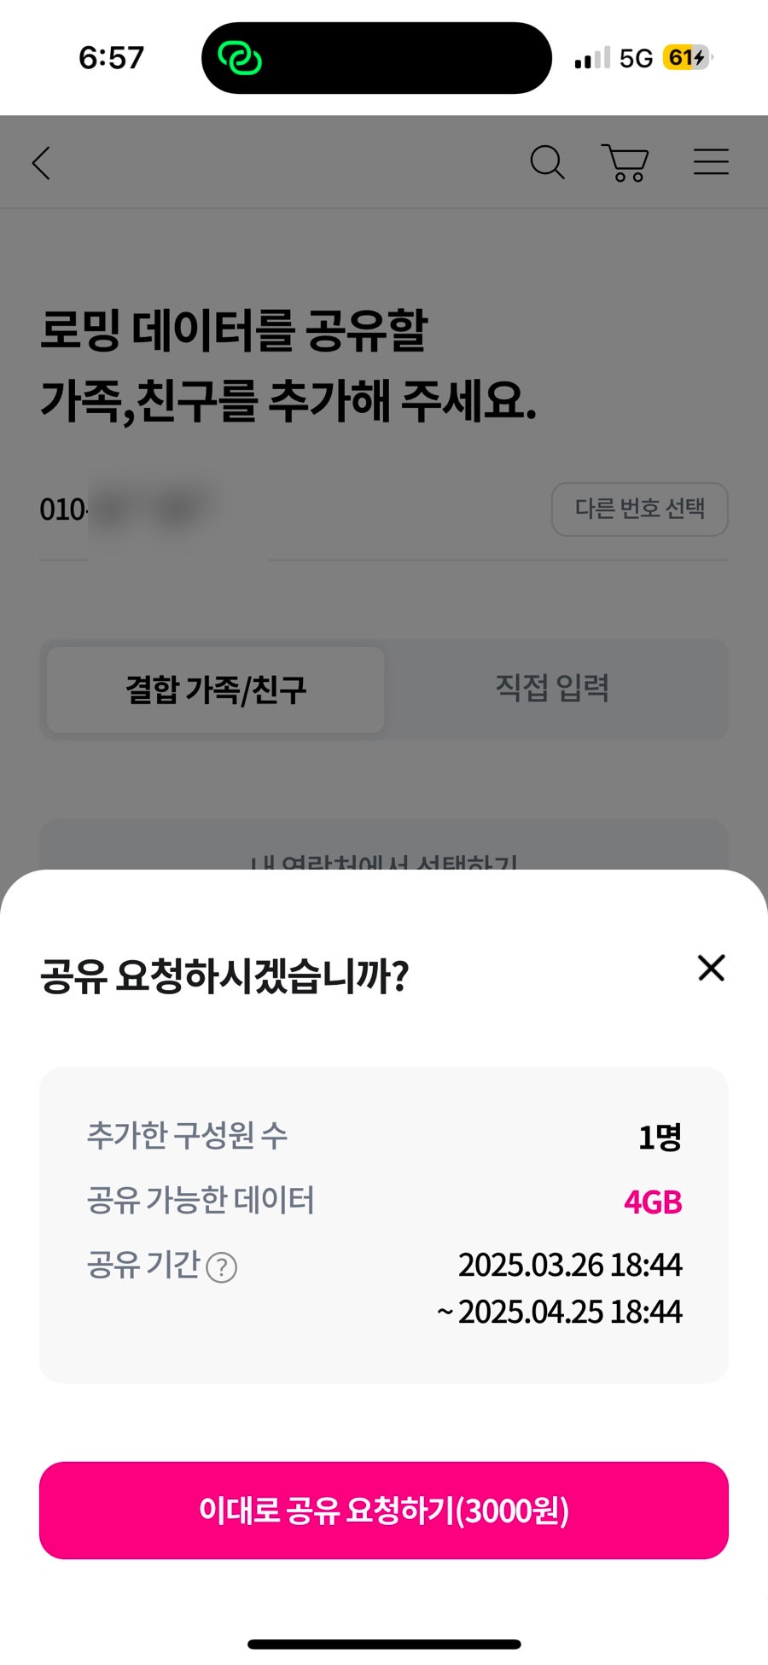Tap the 6:57 clock in status bar

tap(111, 58)
